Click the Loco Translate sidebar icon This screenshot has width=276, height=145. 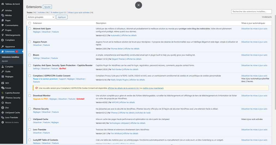3,117
